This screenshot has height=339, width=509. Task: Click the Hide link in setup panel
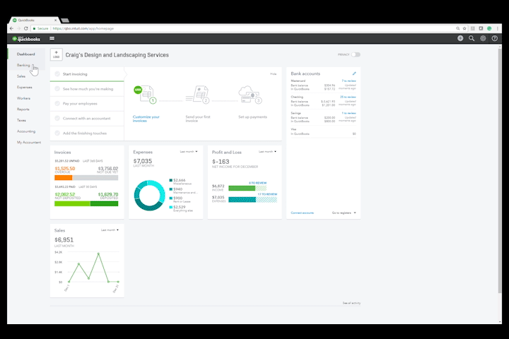274,74
